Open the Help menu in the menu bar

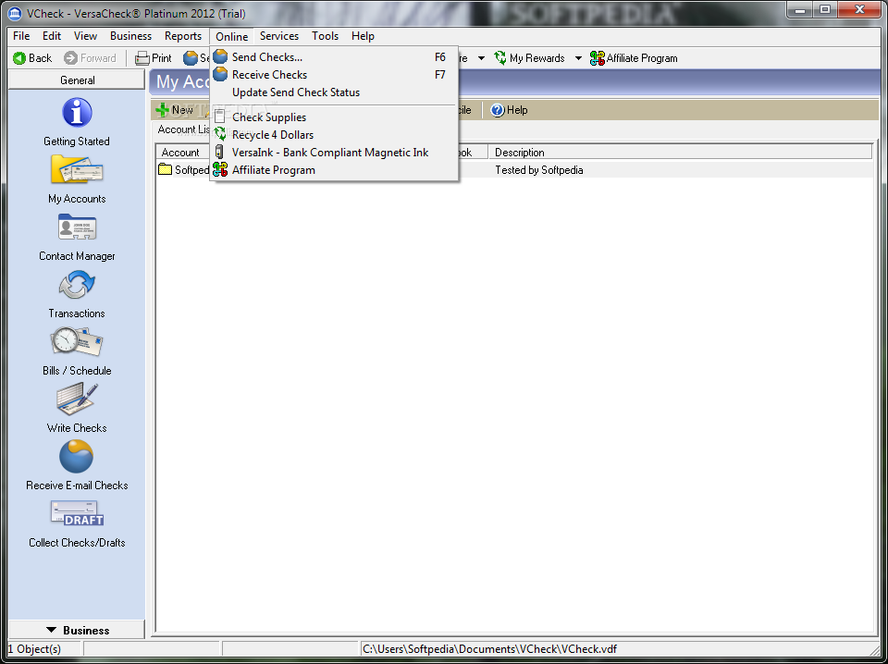coord(363,36)
